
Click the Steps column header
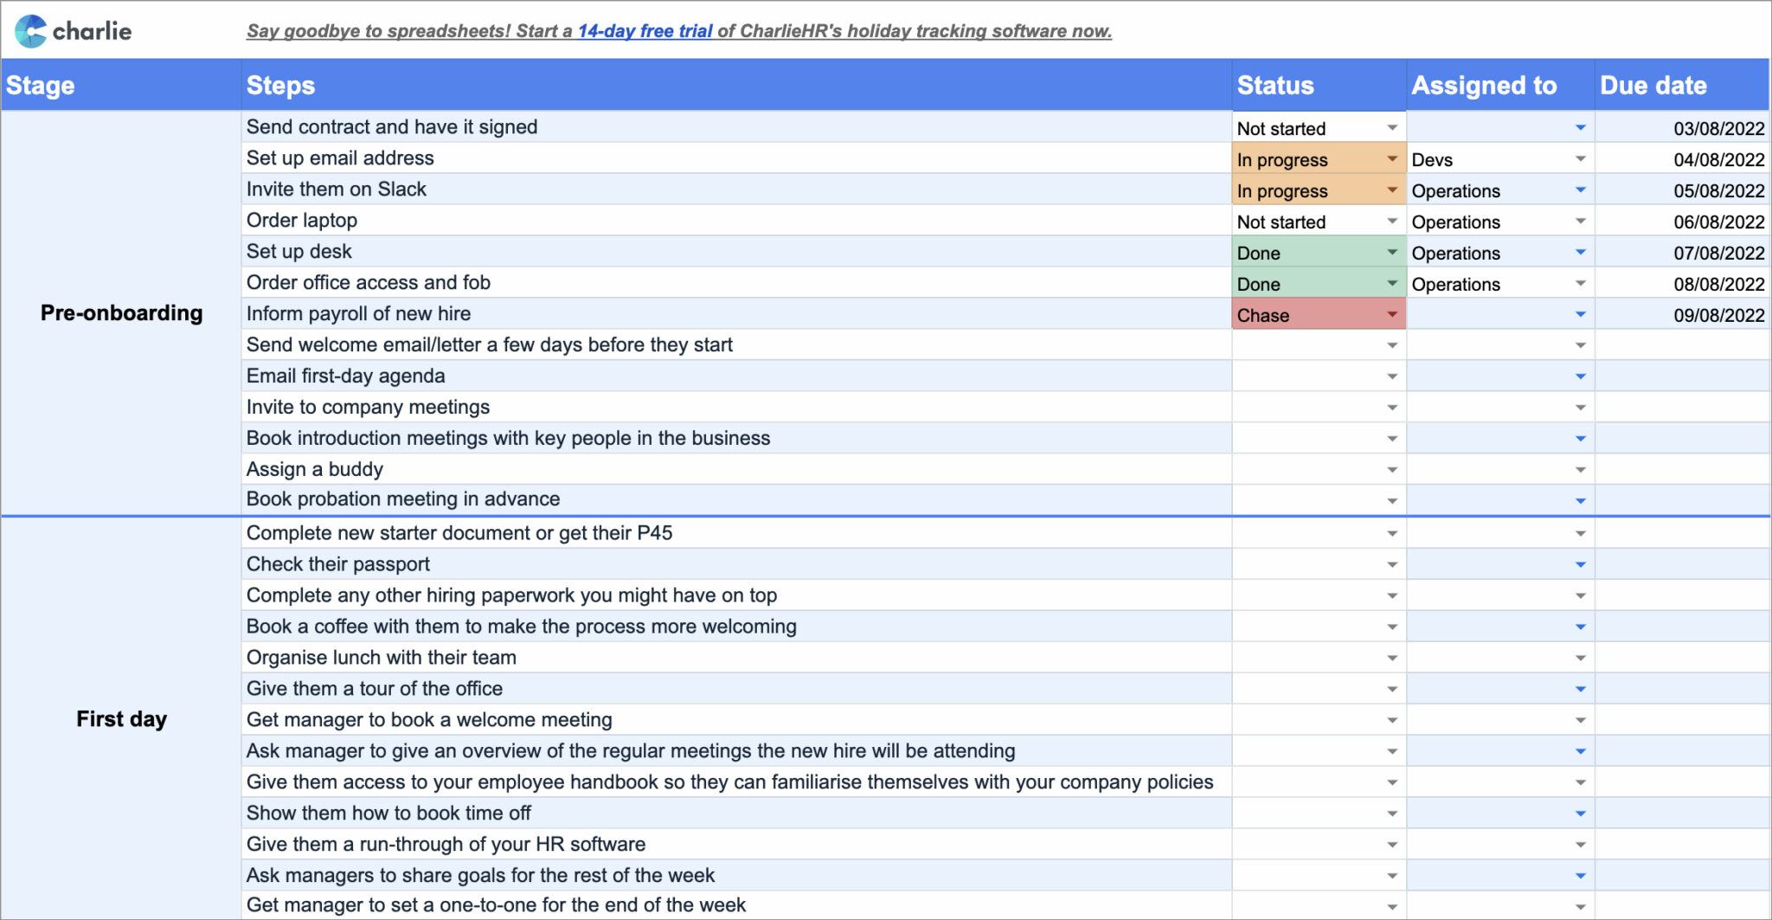280,85
